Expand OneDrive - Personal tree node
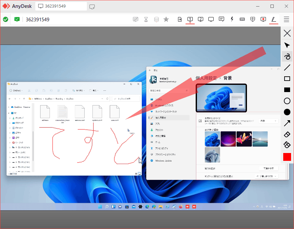Image resolution: width=294 pixels, height=229 pixels. point(8,107)
